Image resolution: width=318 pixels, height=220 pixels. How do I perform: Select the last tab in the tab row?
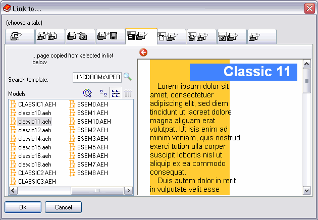click(x=261, y=36)
